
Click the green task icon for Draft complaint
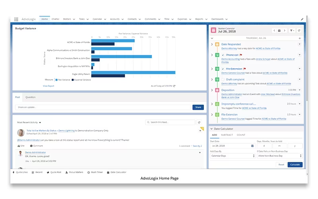tap(217, 79)
